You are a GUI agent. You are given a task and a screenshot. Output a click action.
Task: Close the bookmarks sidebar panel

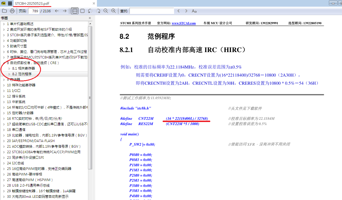(90, 18)
